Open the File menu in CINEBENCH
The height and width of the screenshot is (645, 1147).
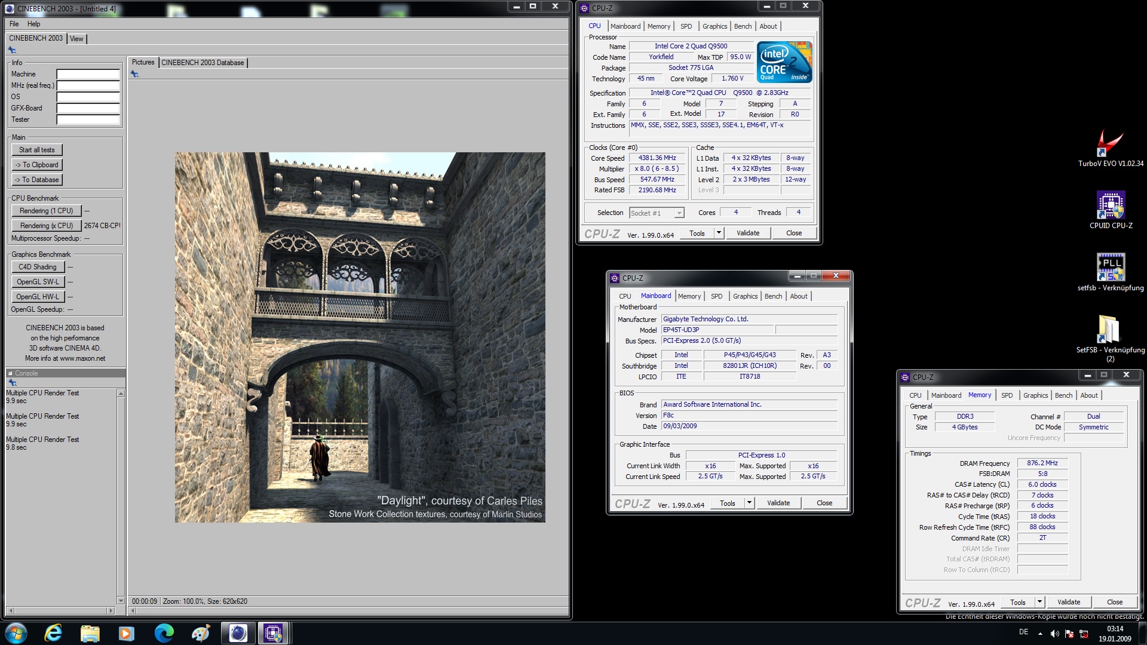click(x=14, y=24)
